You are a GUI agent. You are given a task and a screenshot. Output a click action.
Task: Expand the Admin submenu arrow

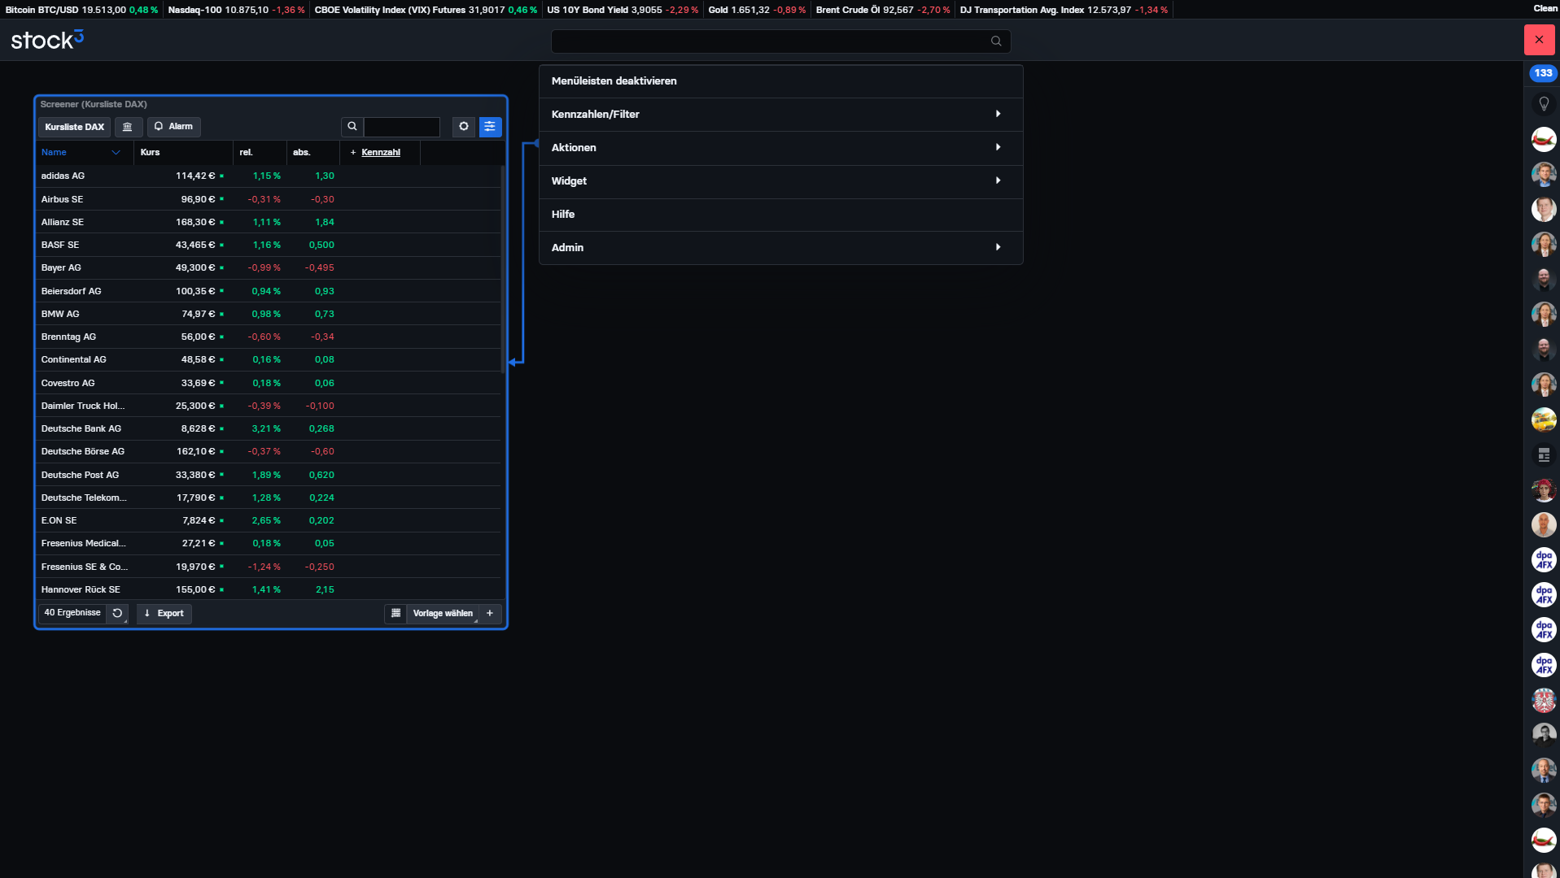998,248
